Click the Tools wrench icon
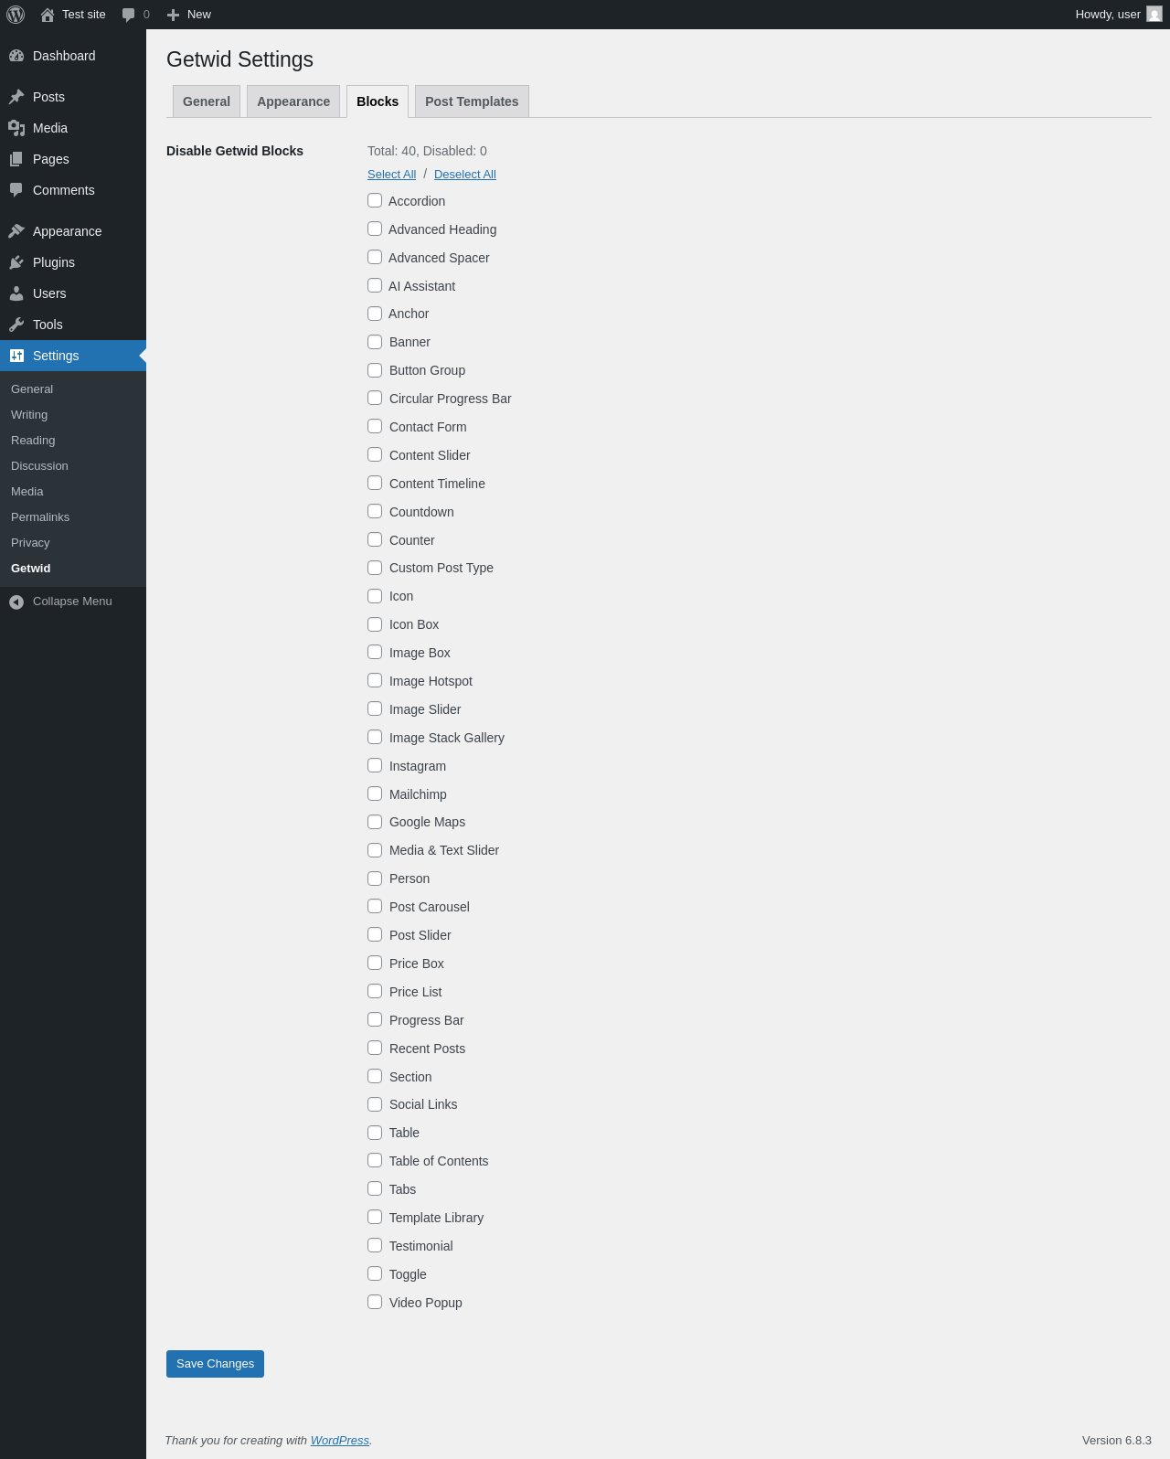 point(16,325)
